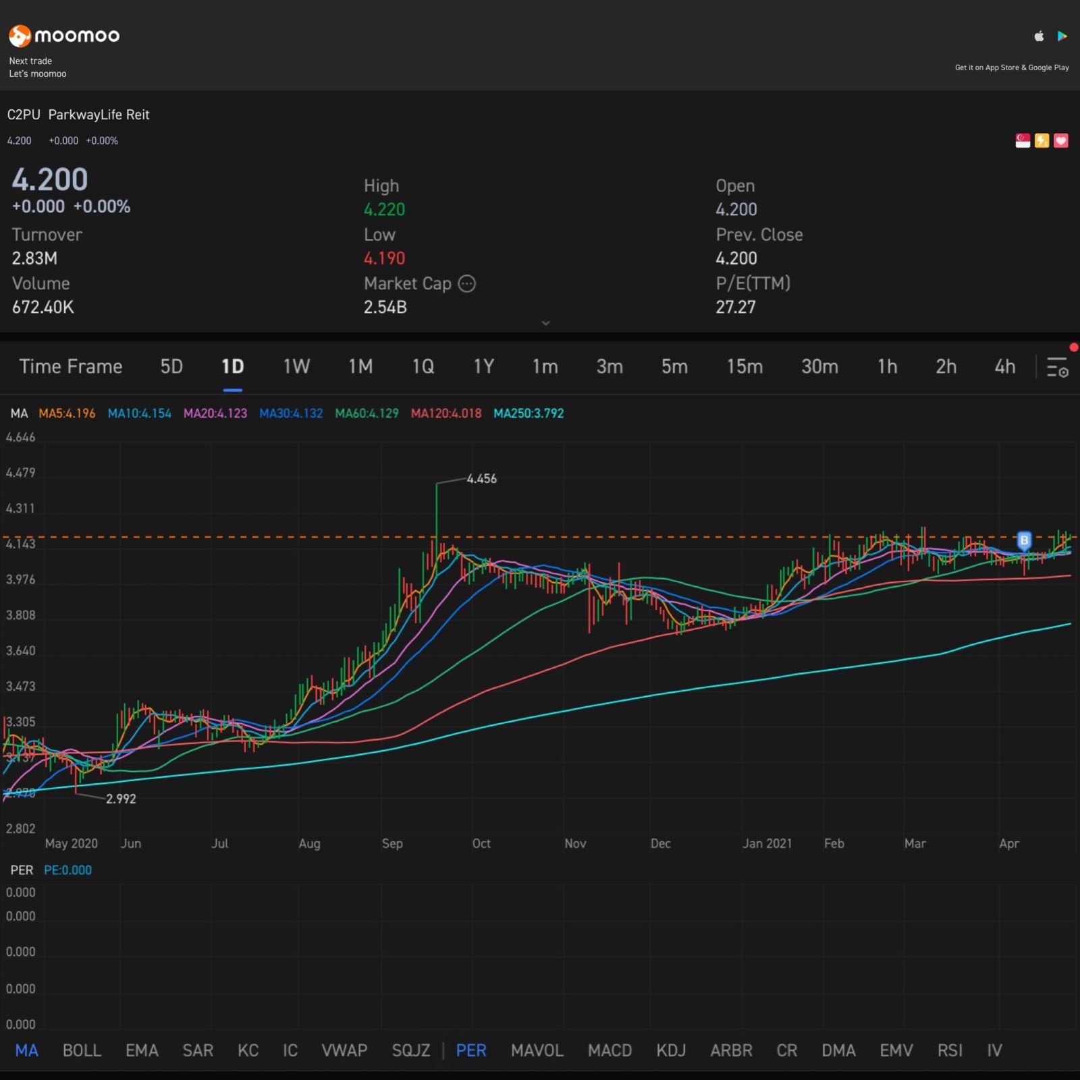This screenshot has height=1080, width=1080.
Task: Select the PER sub-indicator
Action: click(471, 1050)
